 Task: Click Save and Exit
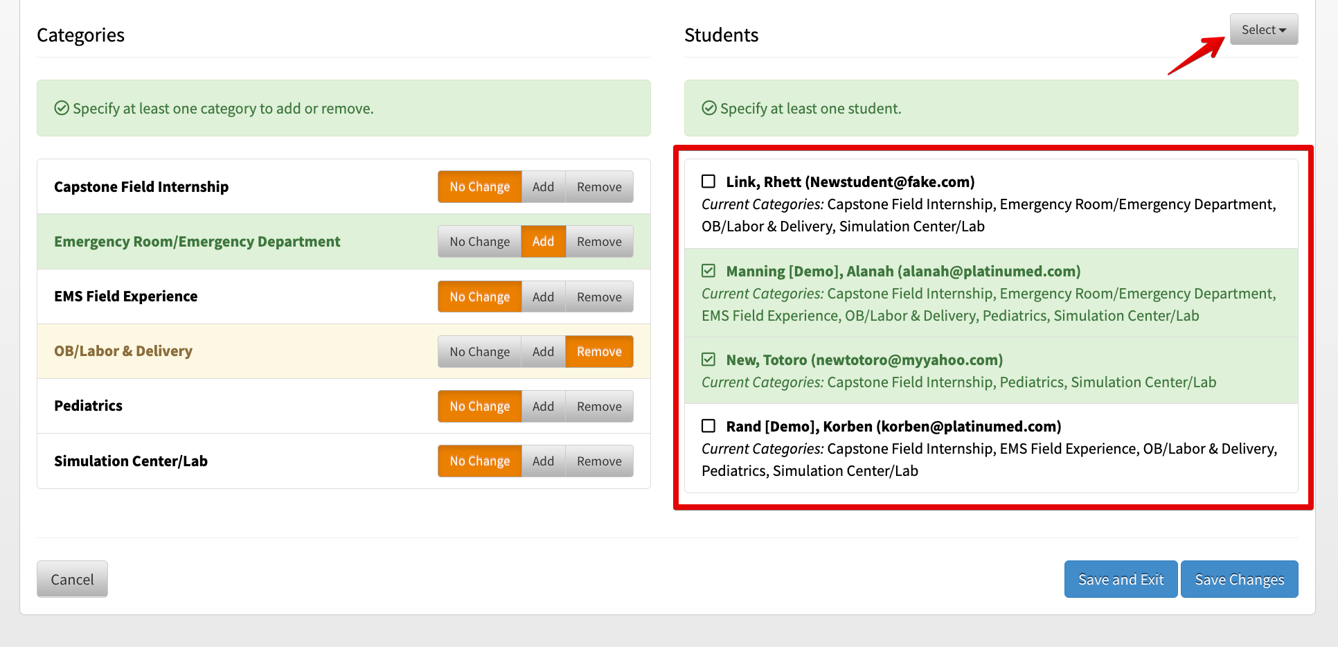[x=1121, y=579]
